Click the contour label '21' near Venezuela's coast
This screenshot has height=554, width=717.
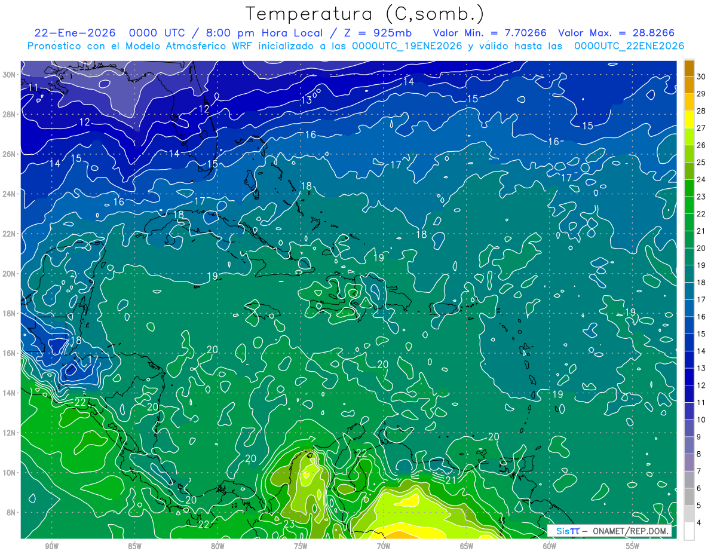[x=451, y=480]
